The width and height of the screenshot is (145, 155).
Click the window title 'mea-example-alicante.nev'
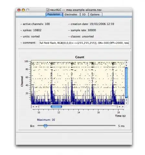(x=84, y=10)
